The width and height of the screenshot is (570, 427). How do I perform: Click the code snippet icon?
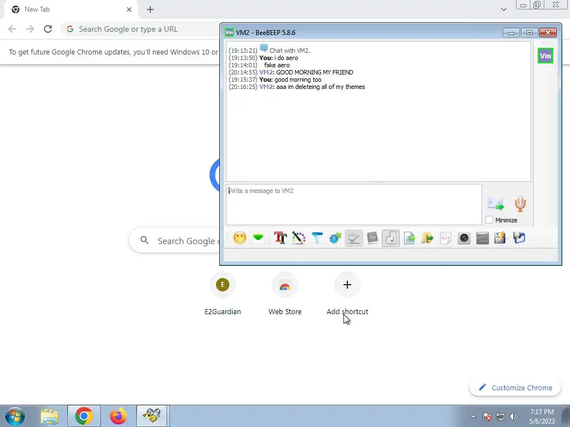pos(446,238)
